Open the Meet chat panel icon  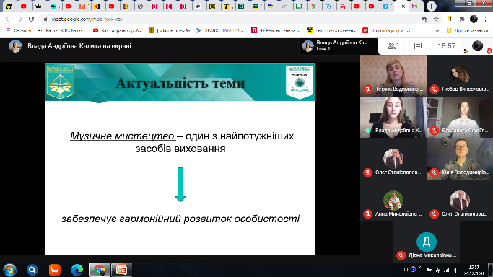point(417,46)
